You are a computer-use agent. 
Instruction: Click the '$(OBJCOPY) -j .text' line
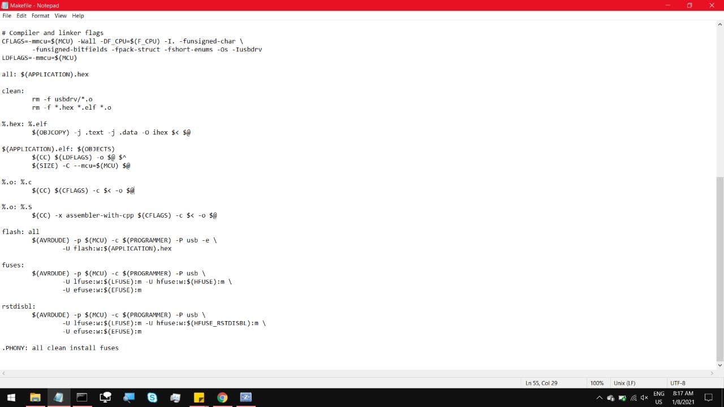tap(111, 132)
